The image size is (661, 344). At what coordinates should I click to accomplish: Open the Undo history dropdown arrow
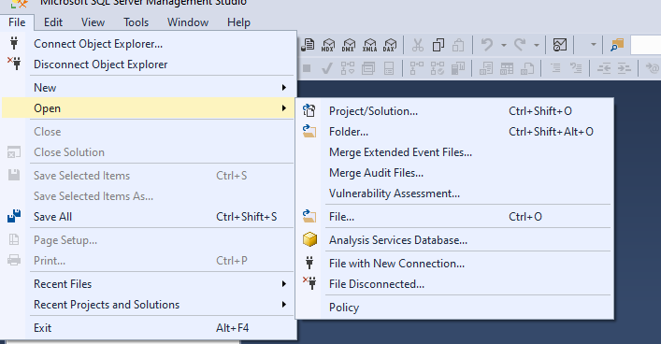(503, 45)
